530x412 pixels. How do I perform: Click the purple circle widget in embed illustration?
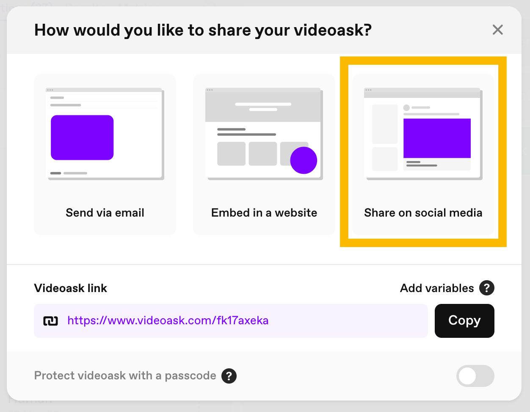304,160
